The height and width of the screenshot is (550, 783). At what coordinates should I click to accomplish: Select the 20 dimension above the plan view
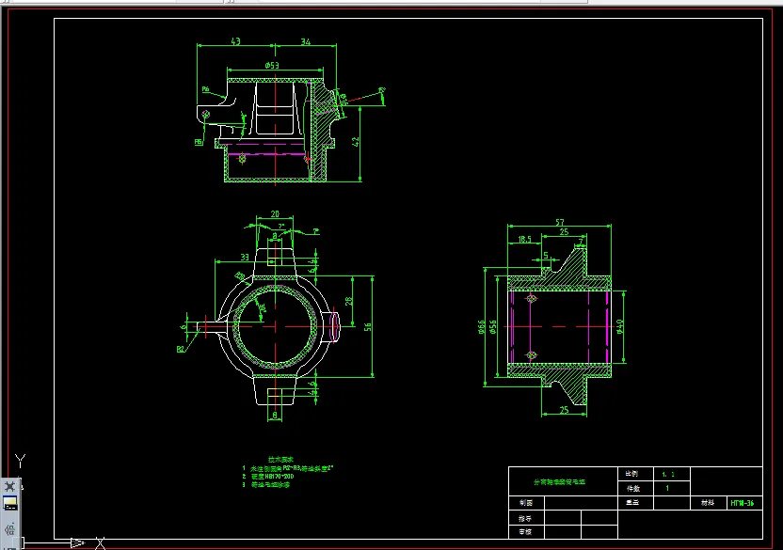point(275,213)
